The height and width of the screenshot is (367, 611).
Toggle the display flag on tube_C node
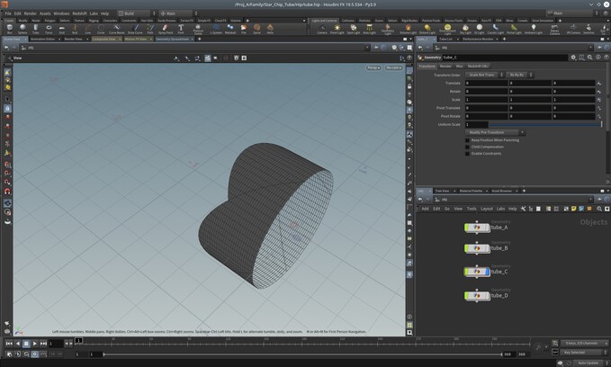(488, 272)
